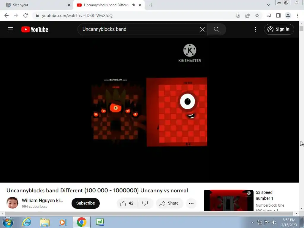Go back to the previous page
Image resolution: width=304 pixels, height=228 pixels.
7,15
